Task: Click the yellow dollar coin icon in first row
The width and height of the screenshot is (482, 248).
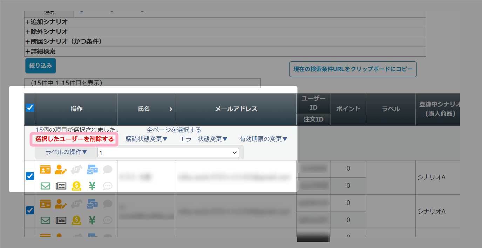Action: point(76,186)
